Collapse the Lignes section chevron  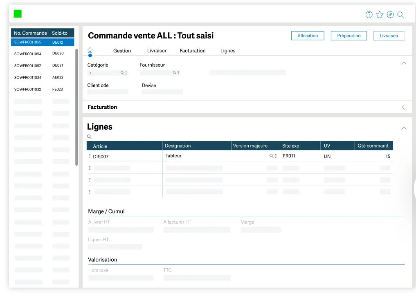pos(404,128)
